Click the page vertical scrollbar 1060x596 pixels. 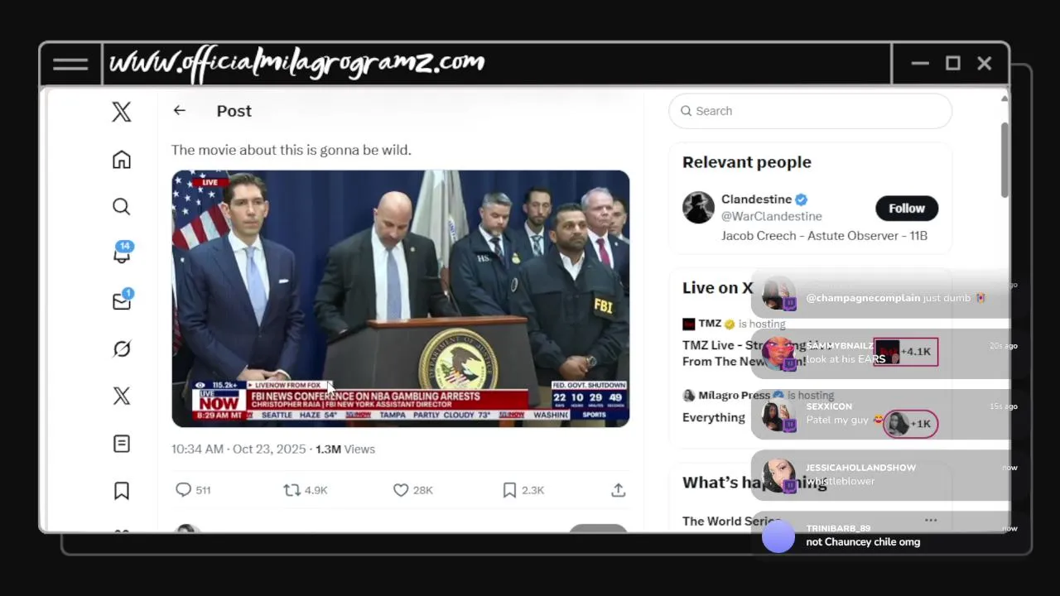(x=1005, y=160)
